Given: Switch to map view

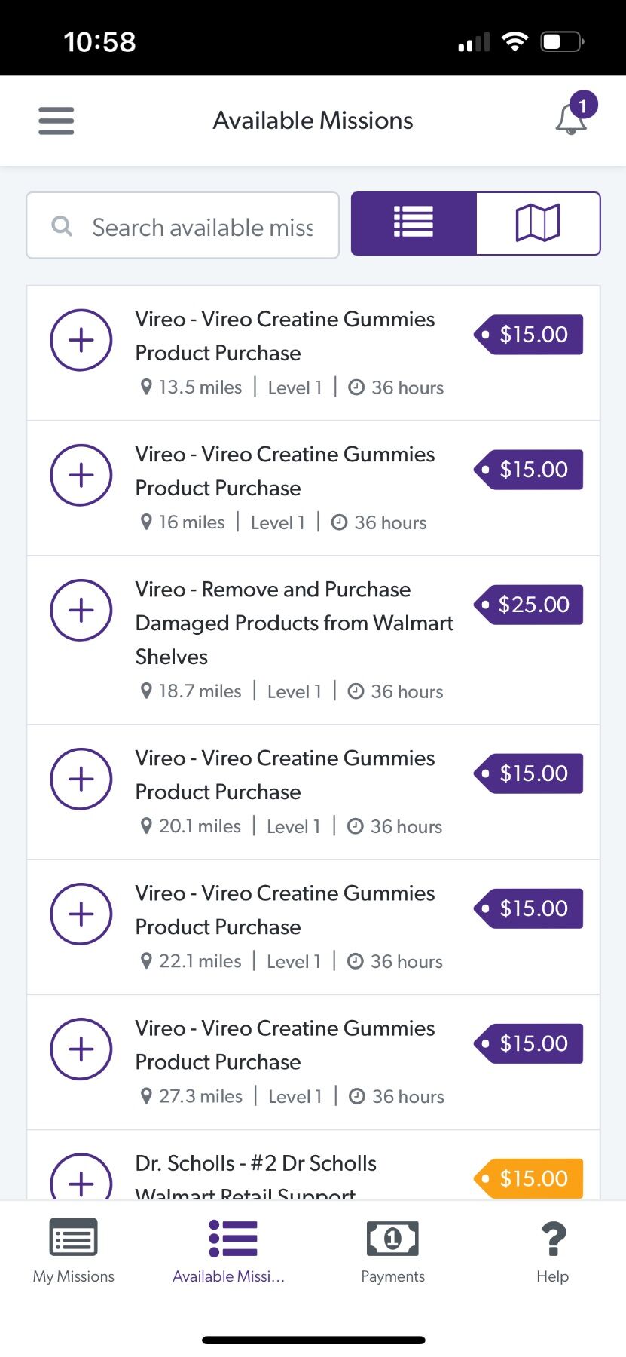Looking at the screenshot, I should 538,223.
